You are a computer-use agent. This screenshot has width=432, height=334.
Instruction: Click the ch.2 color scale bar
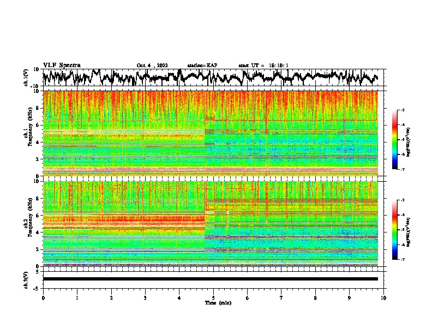coord(395,230)
